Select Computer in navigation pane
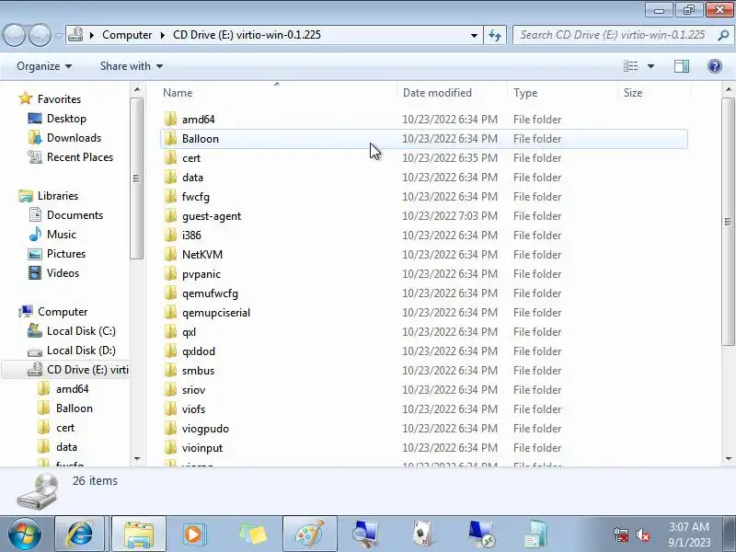The height and width of the screenshot is (552, 736). tap(63, 312)
